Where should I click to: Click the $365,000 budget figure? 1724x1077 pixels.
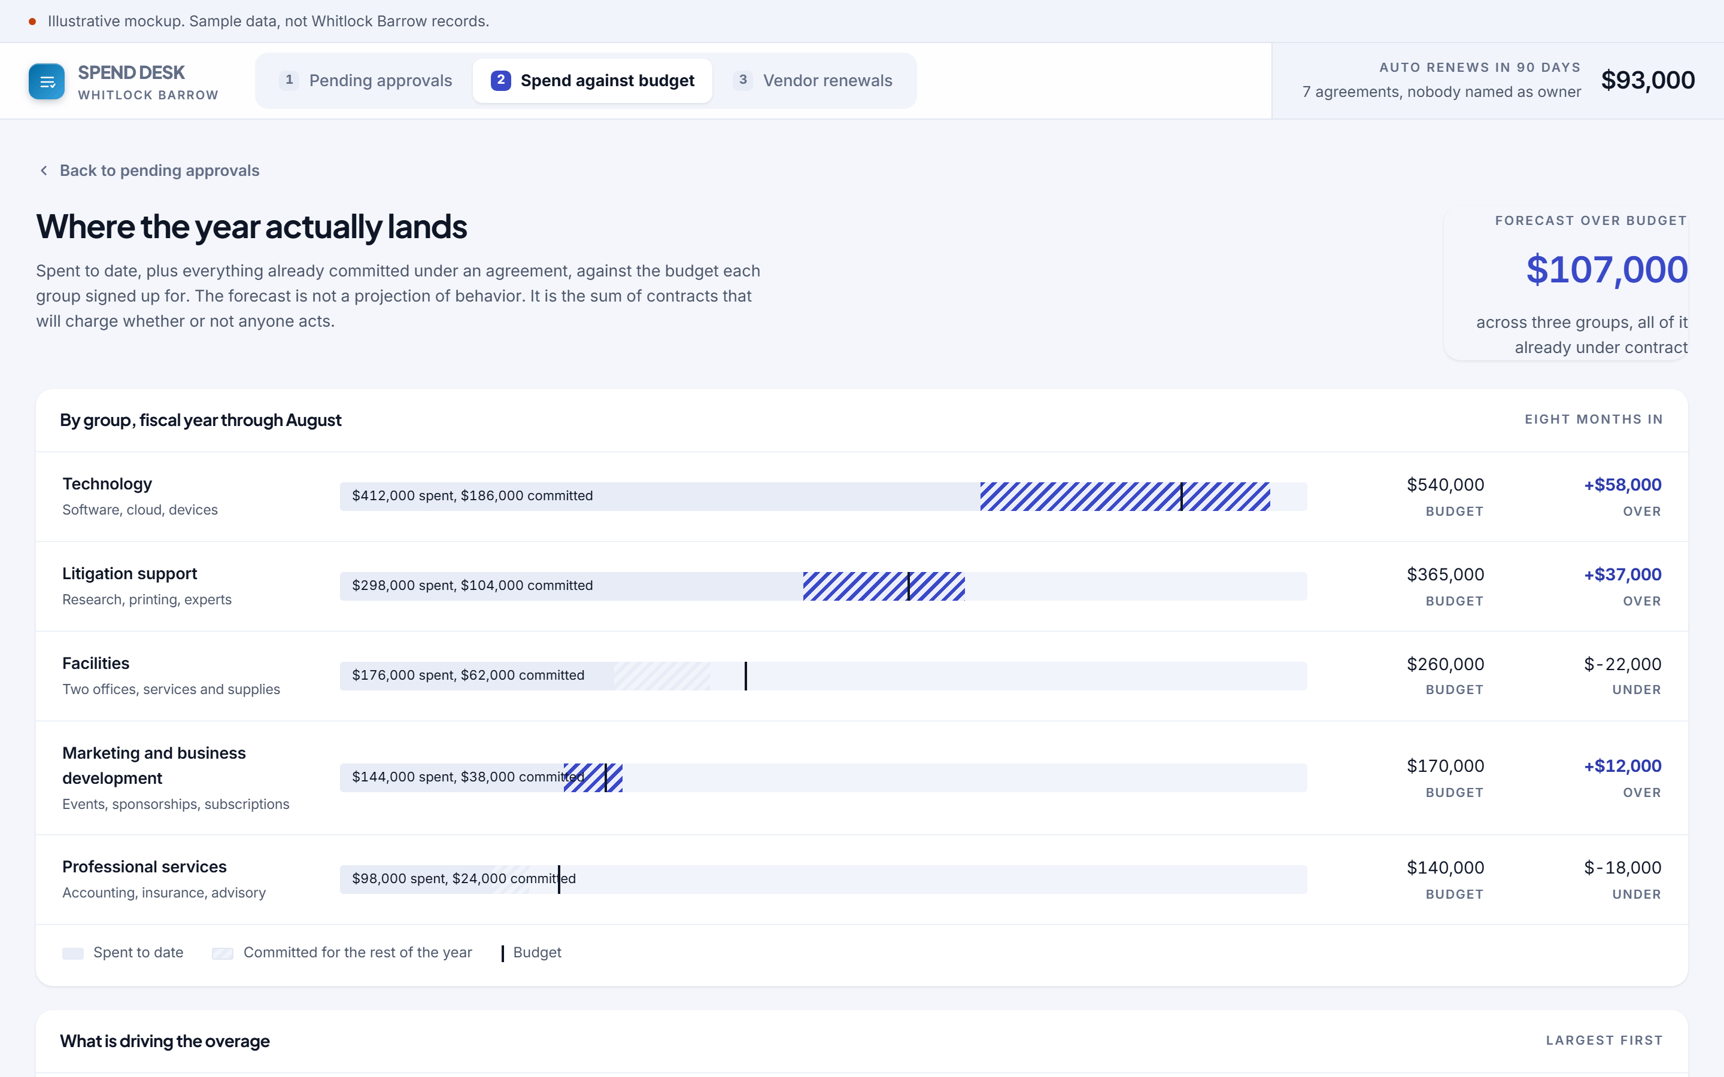pos(1446,575)
